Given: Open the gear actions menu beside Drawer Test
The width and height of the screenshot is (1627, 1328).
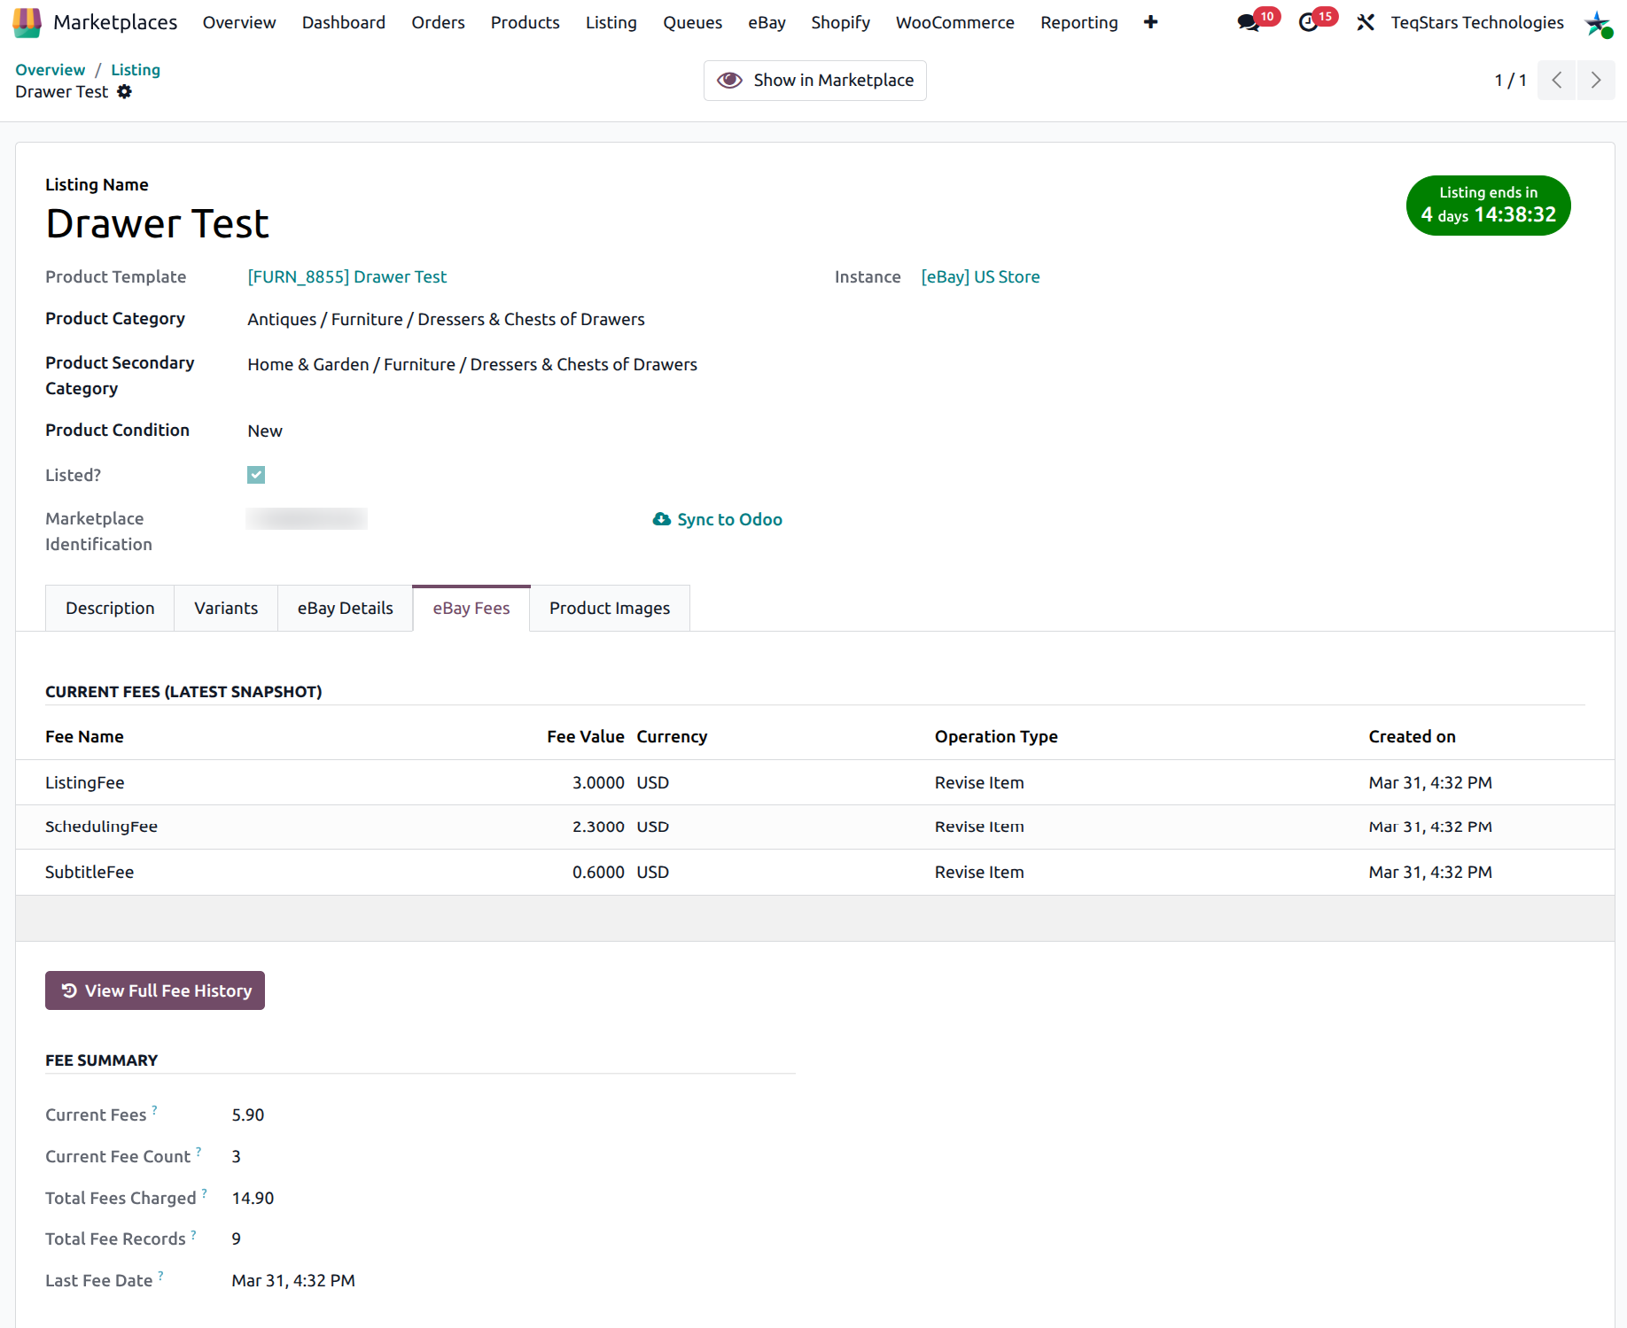Looking at the screenshot, I should click(x=125, y=91).
